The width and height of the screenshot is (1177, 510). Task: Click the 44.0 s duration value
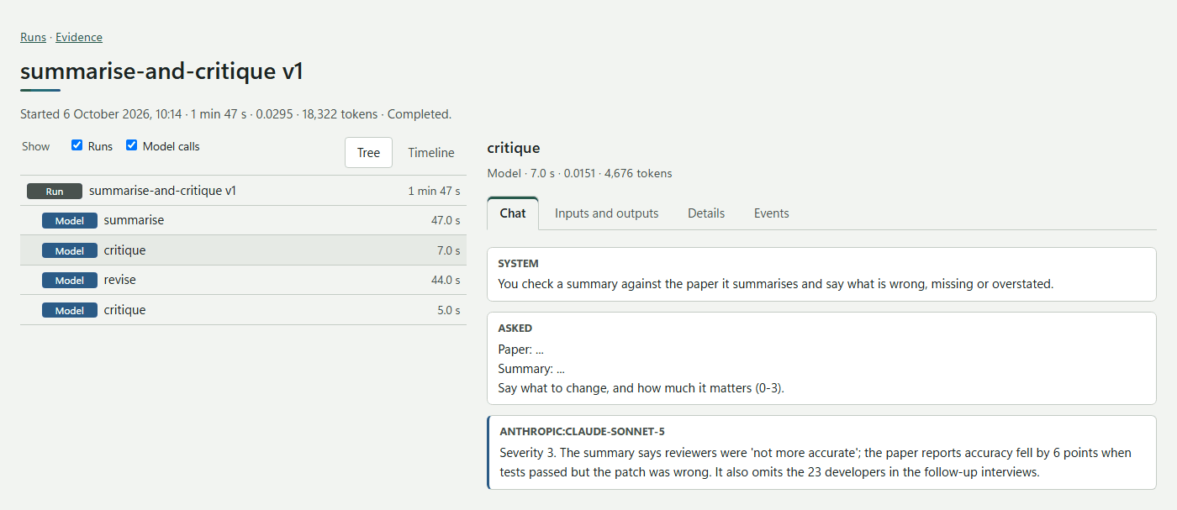coord(446,281)
